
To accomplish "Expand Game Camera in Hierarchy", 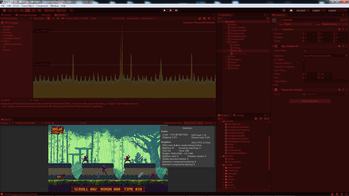I will point(226,28).
